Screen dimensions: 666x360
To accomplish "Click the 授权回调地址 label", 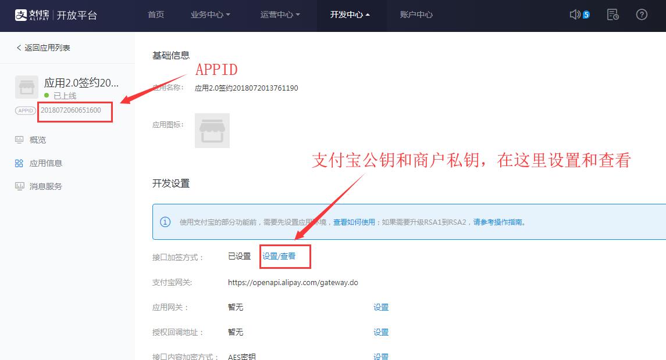I will click(x=177, y=333).
